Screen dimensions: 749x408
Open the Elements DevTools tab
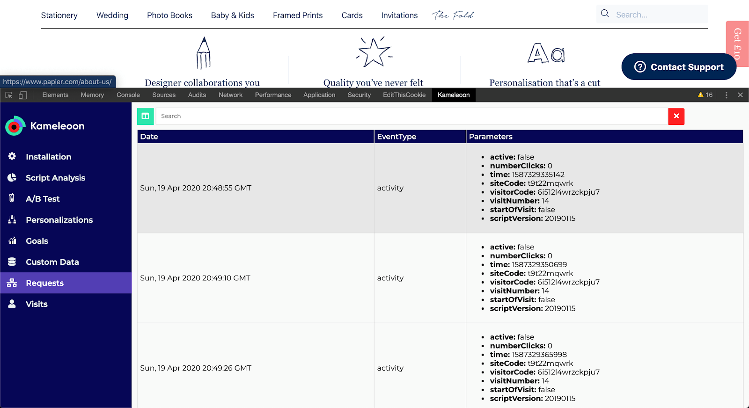point(55,95)
